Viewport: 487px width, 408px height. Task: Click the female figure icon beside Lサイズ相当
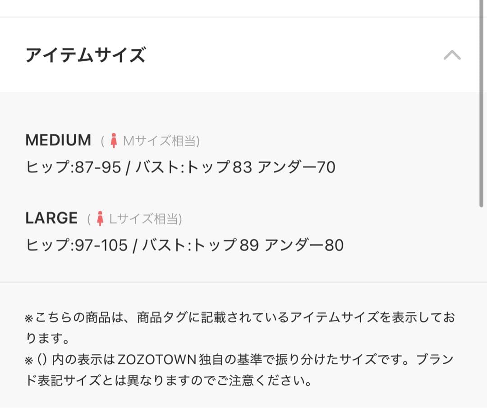[100, 219]
